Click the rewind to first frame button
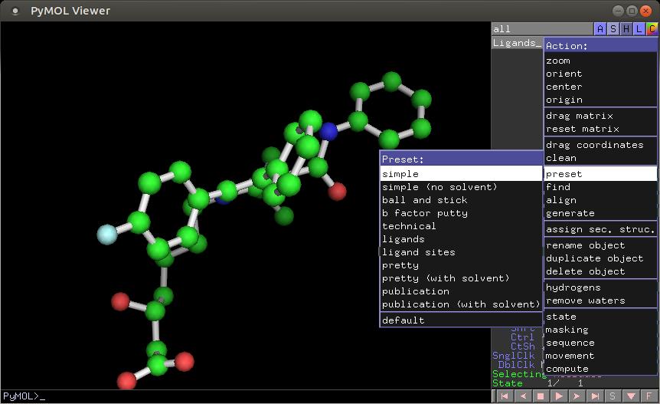 pyautogui.click(x=505, y=396)
